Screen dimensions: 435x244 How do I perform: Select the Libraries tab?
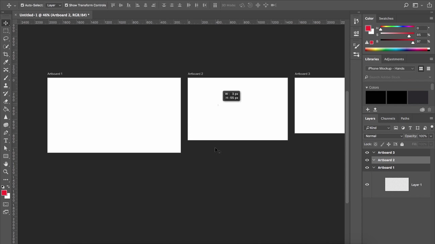(x=372, y=59)
